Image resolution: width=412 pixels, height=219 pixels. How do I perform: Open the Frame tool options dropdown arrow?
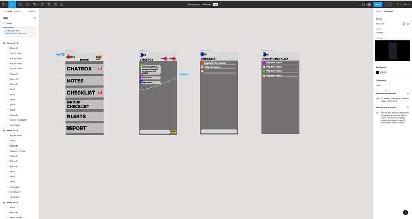pyautogui.click(x=22, y=5)
